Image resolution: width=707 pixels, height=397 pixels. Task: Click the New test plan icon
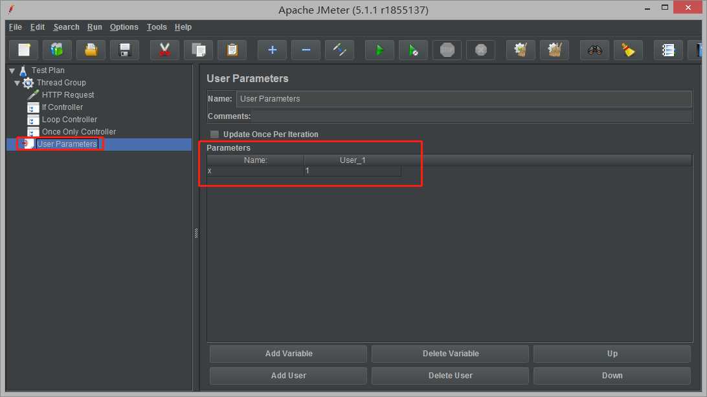(x=24, y=50)
